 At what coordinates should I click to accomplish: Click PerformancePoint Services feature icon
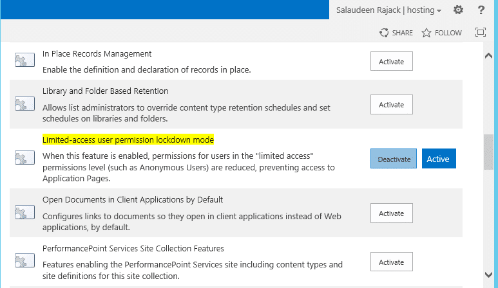pyautogui.click(x=24, y=260)
